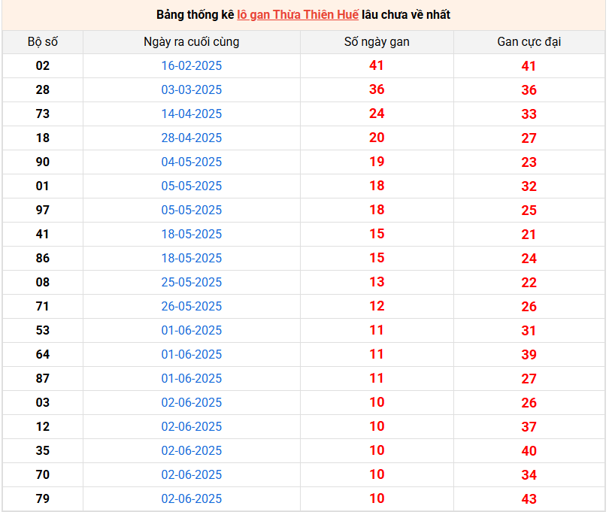This screenshot has height=512, width=612.
Task: Select the date 26-05-2025 for number 71
Action: point(192,307)
